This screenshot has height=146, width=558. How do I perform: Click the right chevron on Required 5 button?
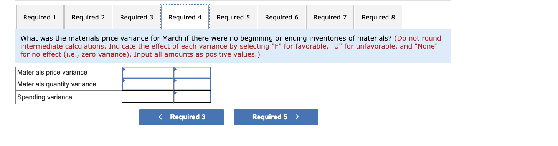pos(297,117)
